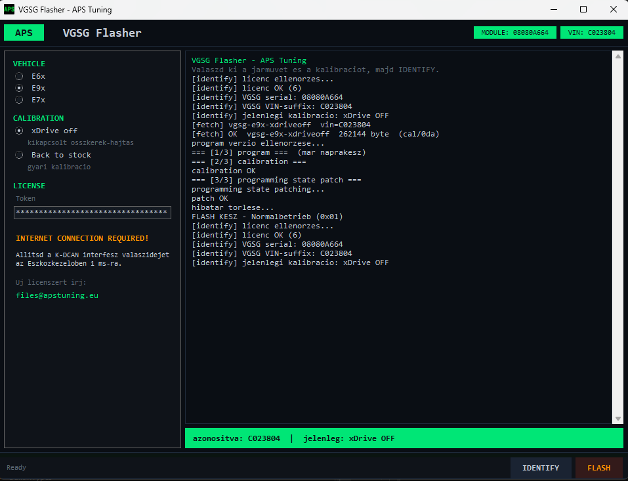628x481 pixels.
Task: Click the log scrollbar up arrow
Action: coord(618,56)
